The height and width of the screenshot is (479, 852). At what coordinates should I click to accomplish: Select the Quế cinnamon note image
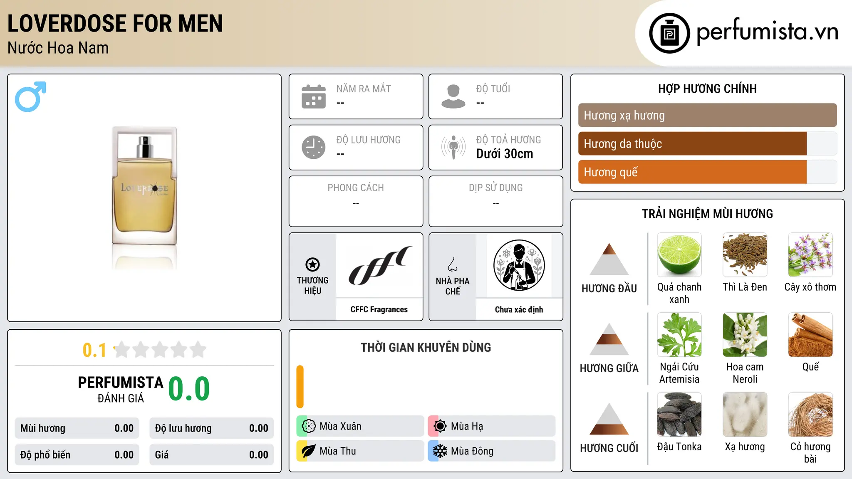(x=810, y=335)
